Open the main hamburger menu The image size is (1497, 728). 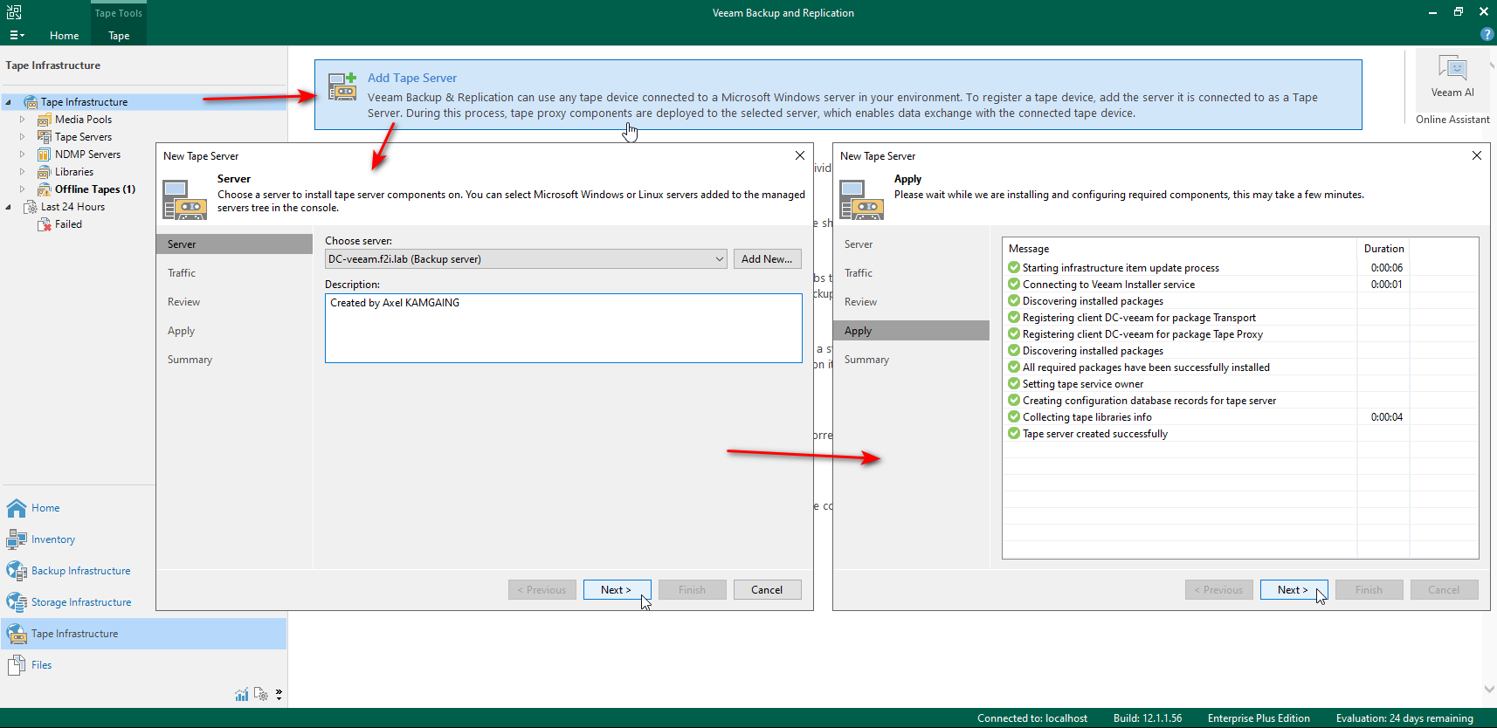click(x=17, y=36)
